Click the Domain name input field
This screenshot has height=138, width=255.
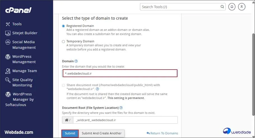coord(120,73)
